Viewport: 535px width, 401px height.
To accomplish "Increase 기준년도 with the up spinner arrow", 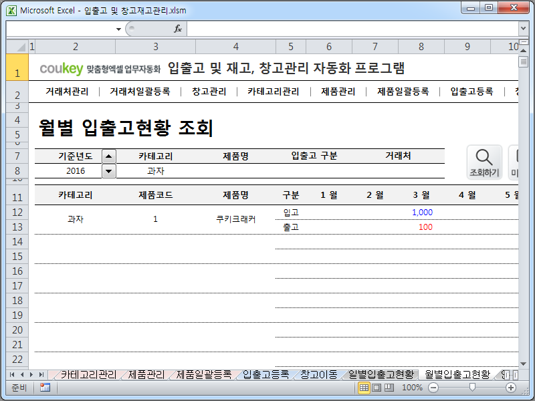I will 109,156.
